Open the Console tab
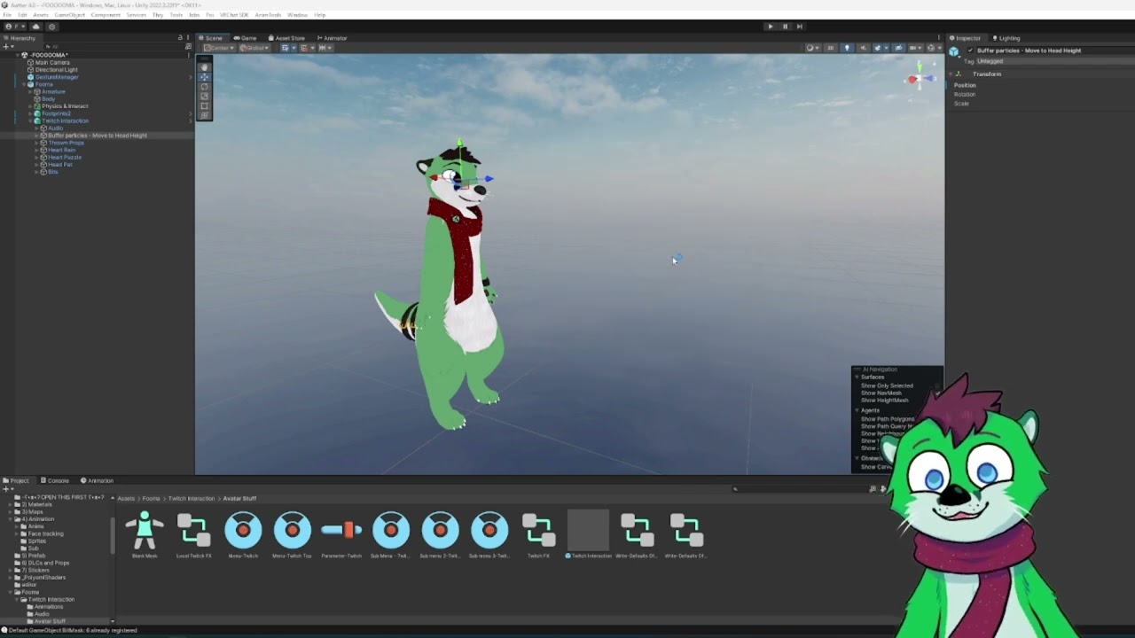 pos(55,480)
